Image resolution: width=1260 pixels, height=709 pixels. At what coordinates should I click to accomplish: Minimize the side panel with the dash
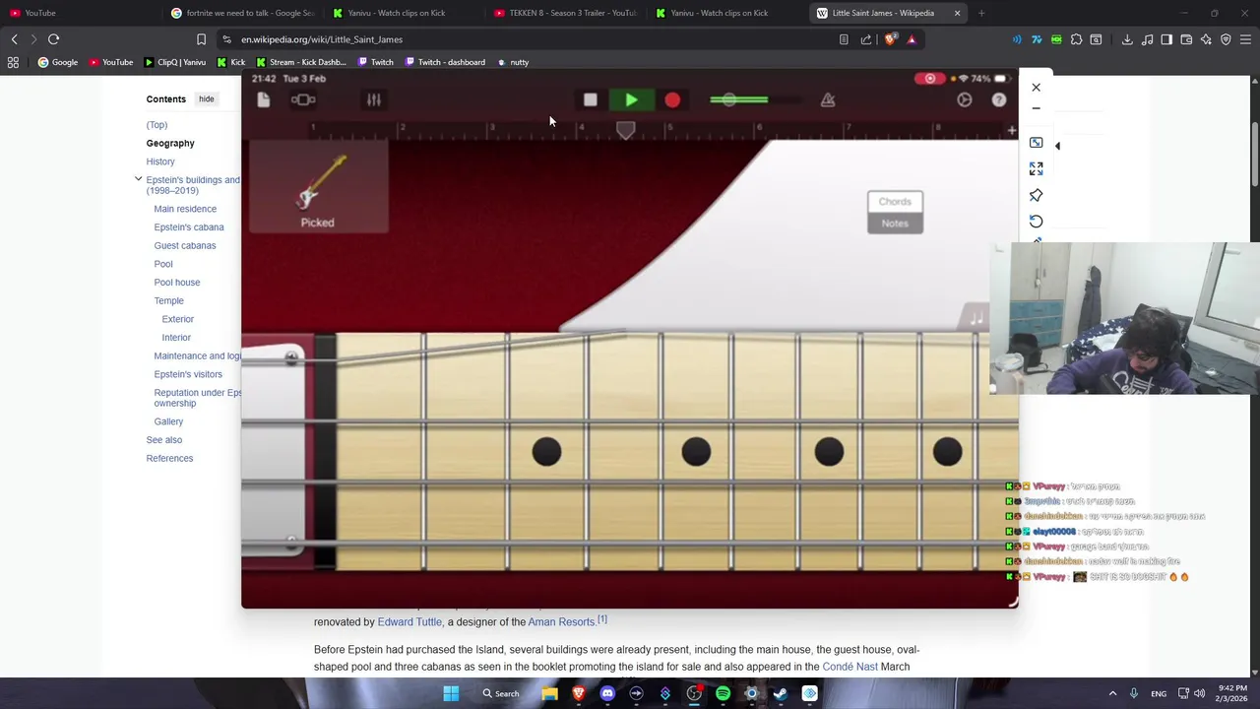[x=1036, y=109]
